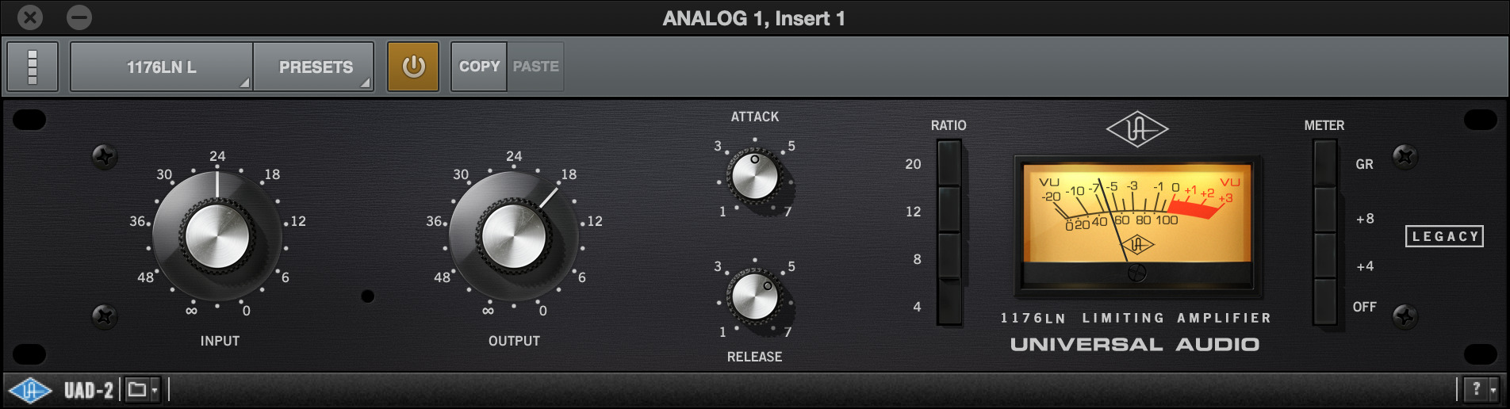This screenshot has width=1510, height=409.
Task: Click the PASTE button
Action: (536, 67)
